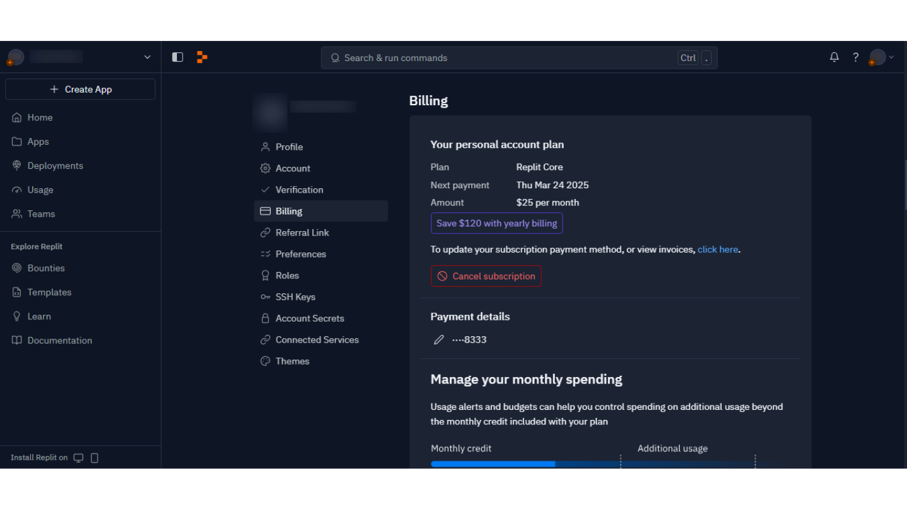Click the orange Replit logo
907x510 pixels.
202,57
